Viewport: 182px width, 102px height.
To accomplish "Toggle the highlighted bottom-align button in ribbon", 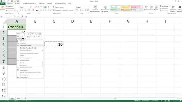I will 45,7.
